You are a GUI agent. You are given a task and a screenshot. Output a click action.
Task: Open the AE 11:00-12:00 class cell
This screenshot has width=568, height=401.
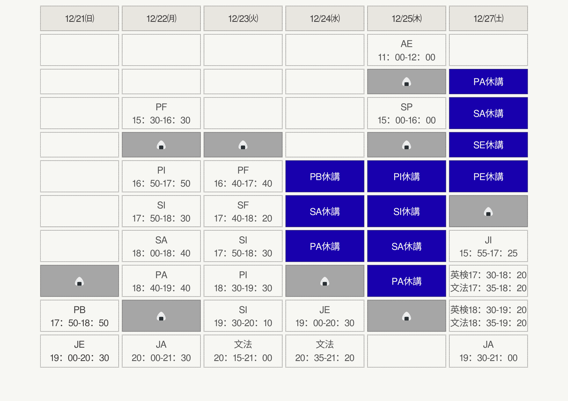pyautogui.click(x=406, y=50)
